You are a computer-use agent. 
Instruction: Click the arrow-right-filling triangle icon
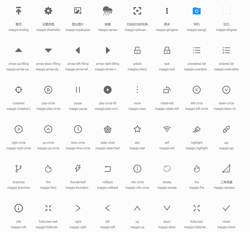point(108,50)
